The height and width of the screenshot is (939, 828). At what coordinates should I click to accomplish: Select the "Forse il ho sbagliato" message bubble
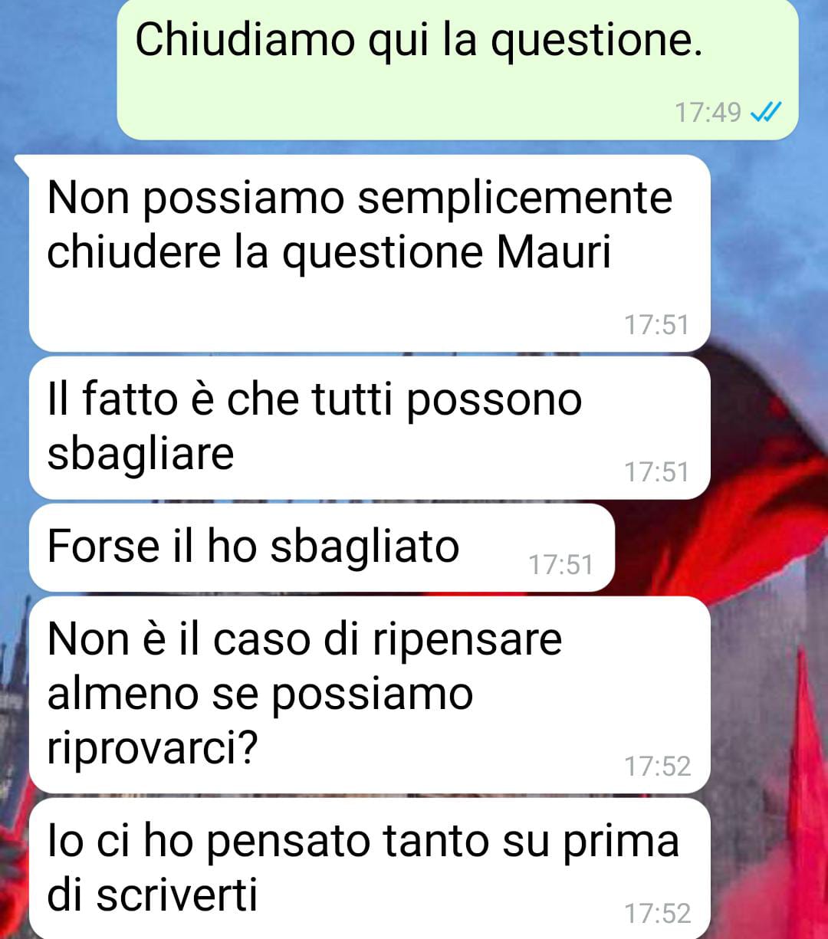pyautogui.click(x=322, y=547)
